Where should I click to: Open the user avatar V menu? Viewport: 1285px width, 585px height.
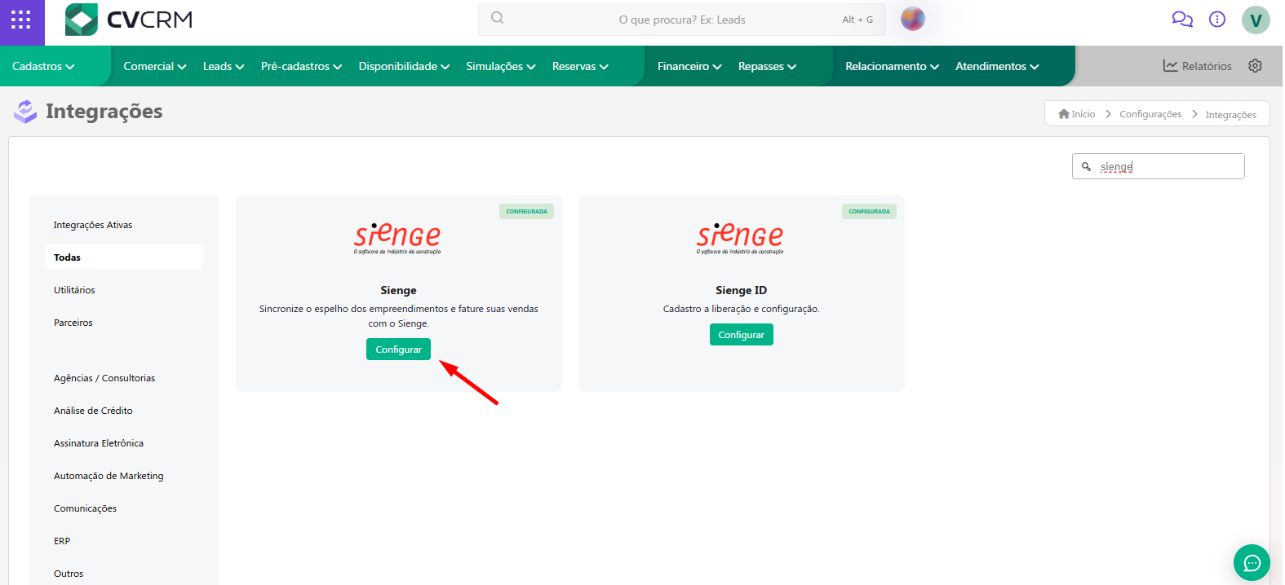point(1256,20)
